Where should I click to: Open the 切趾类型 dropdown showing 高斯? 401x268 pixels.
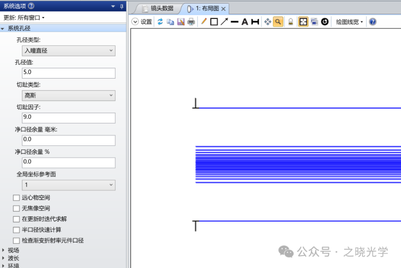[68, 96]
